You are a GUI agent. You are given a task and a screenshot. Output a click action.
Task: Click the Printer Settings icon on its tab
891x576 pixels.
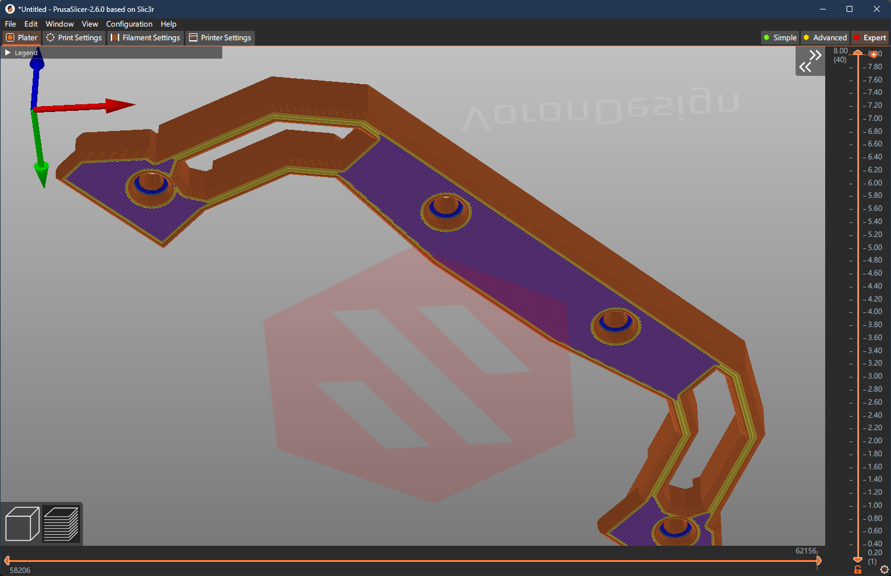193,37
